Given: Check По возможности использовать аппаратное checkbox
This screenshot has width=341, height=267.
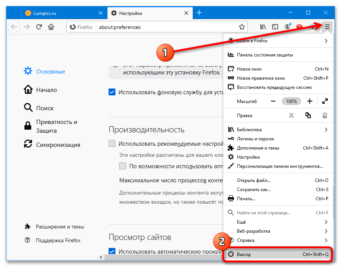Looking at the screenshot, I should tap(123, 166).
